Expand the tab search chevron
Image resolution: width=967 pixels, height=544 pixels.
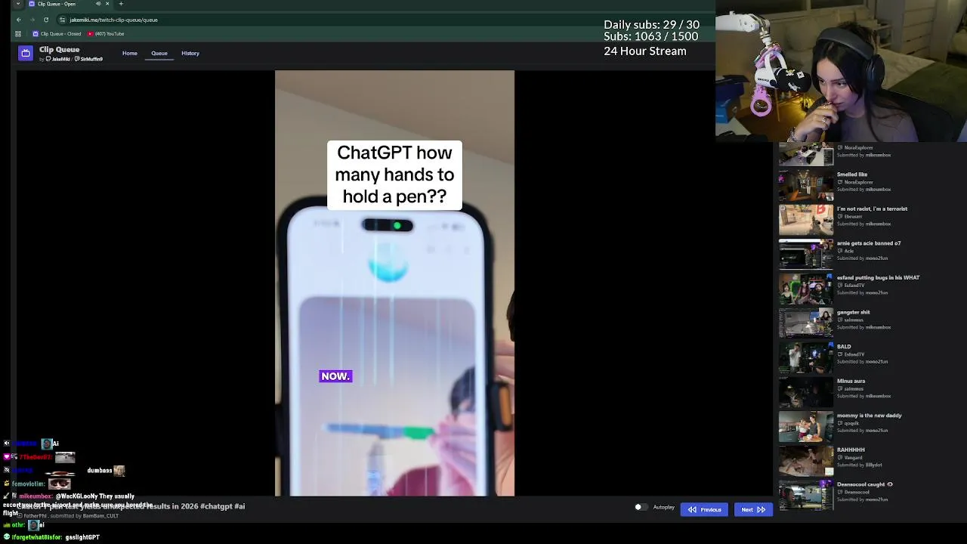18,4
